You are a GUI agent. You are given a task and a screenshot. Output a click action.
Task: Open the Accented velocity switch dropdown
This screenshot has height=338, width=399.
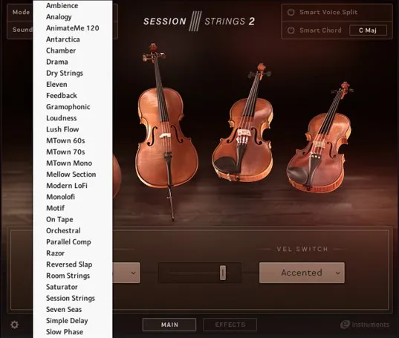(x=302, y=273)
